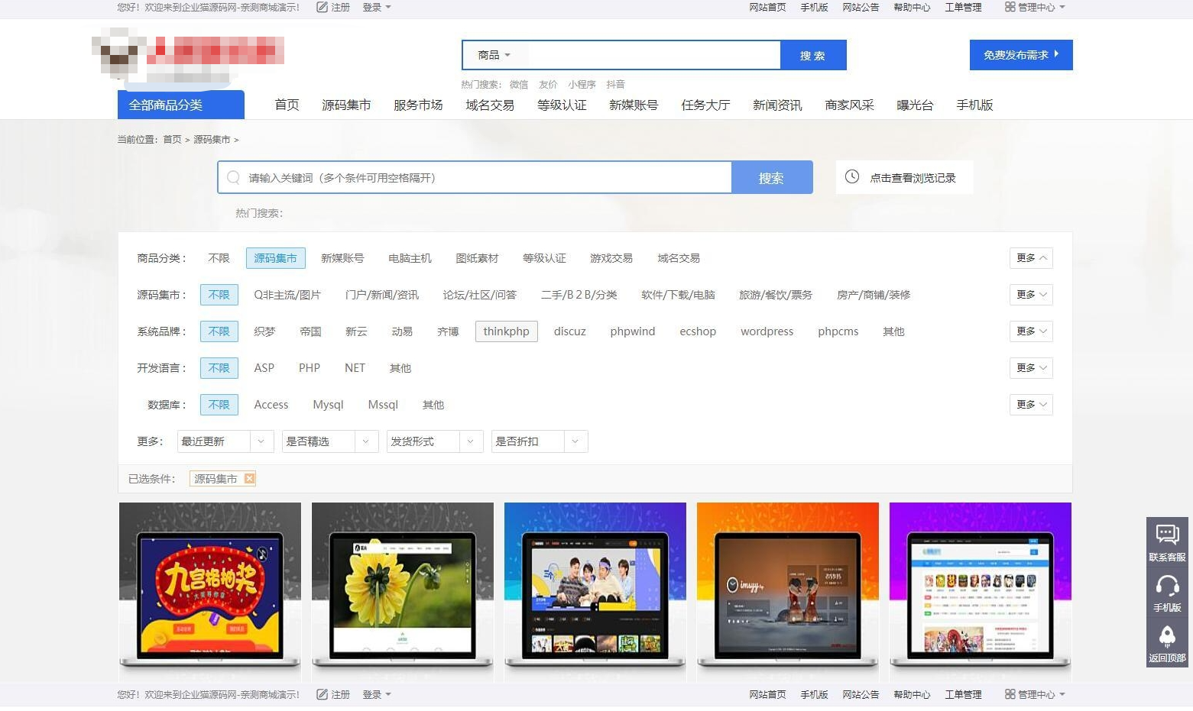This screenshot has height=711, width=1193.
Task: Click hot search term 抖音
Action: tap(615, 85)
